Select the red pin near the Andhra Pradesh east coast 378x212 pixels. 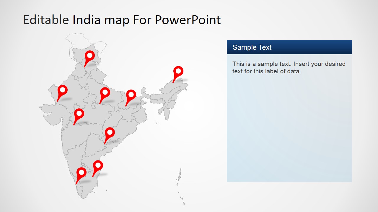(x=109, y=135)
